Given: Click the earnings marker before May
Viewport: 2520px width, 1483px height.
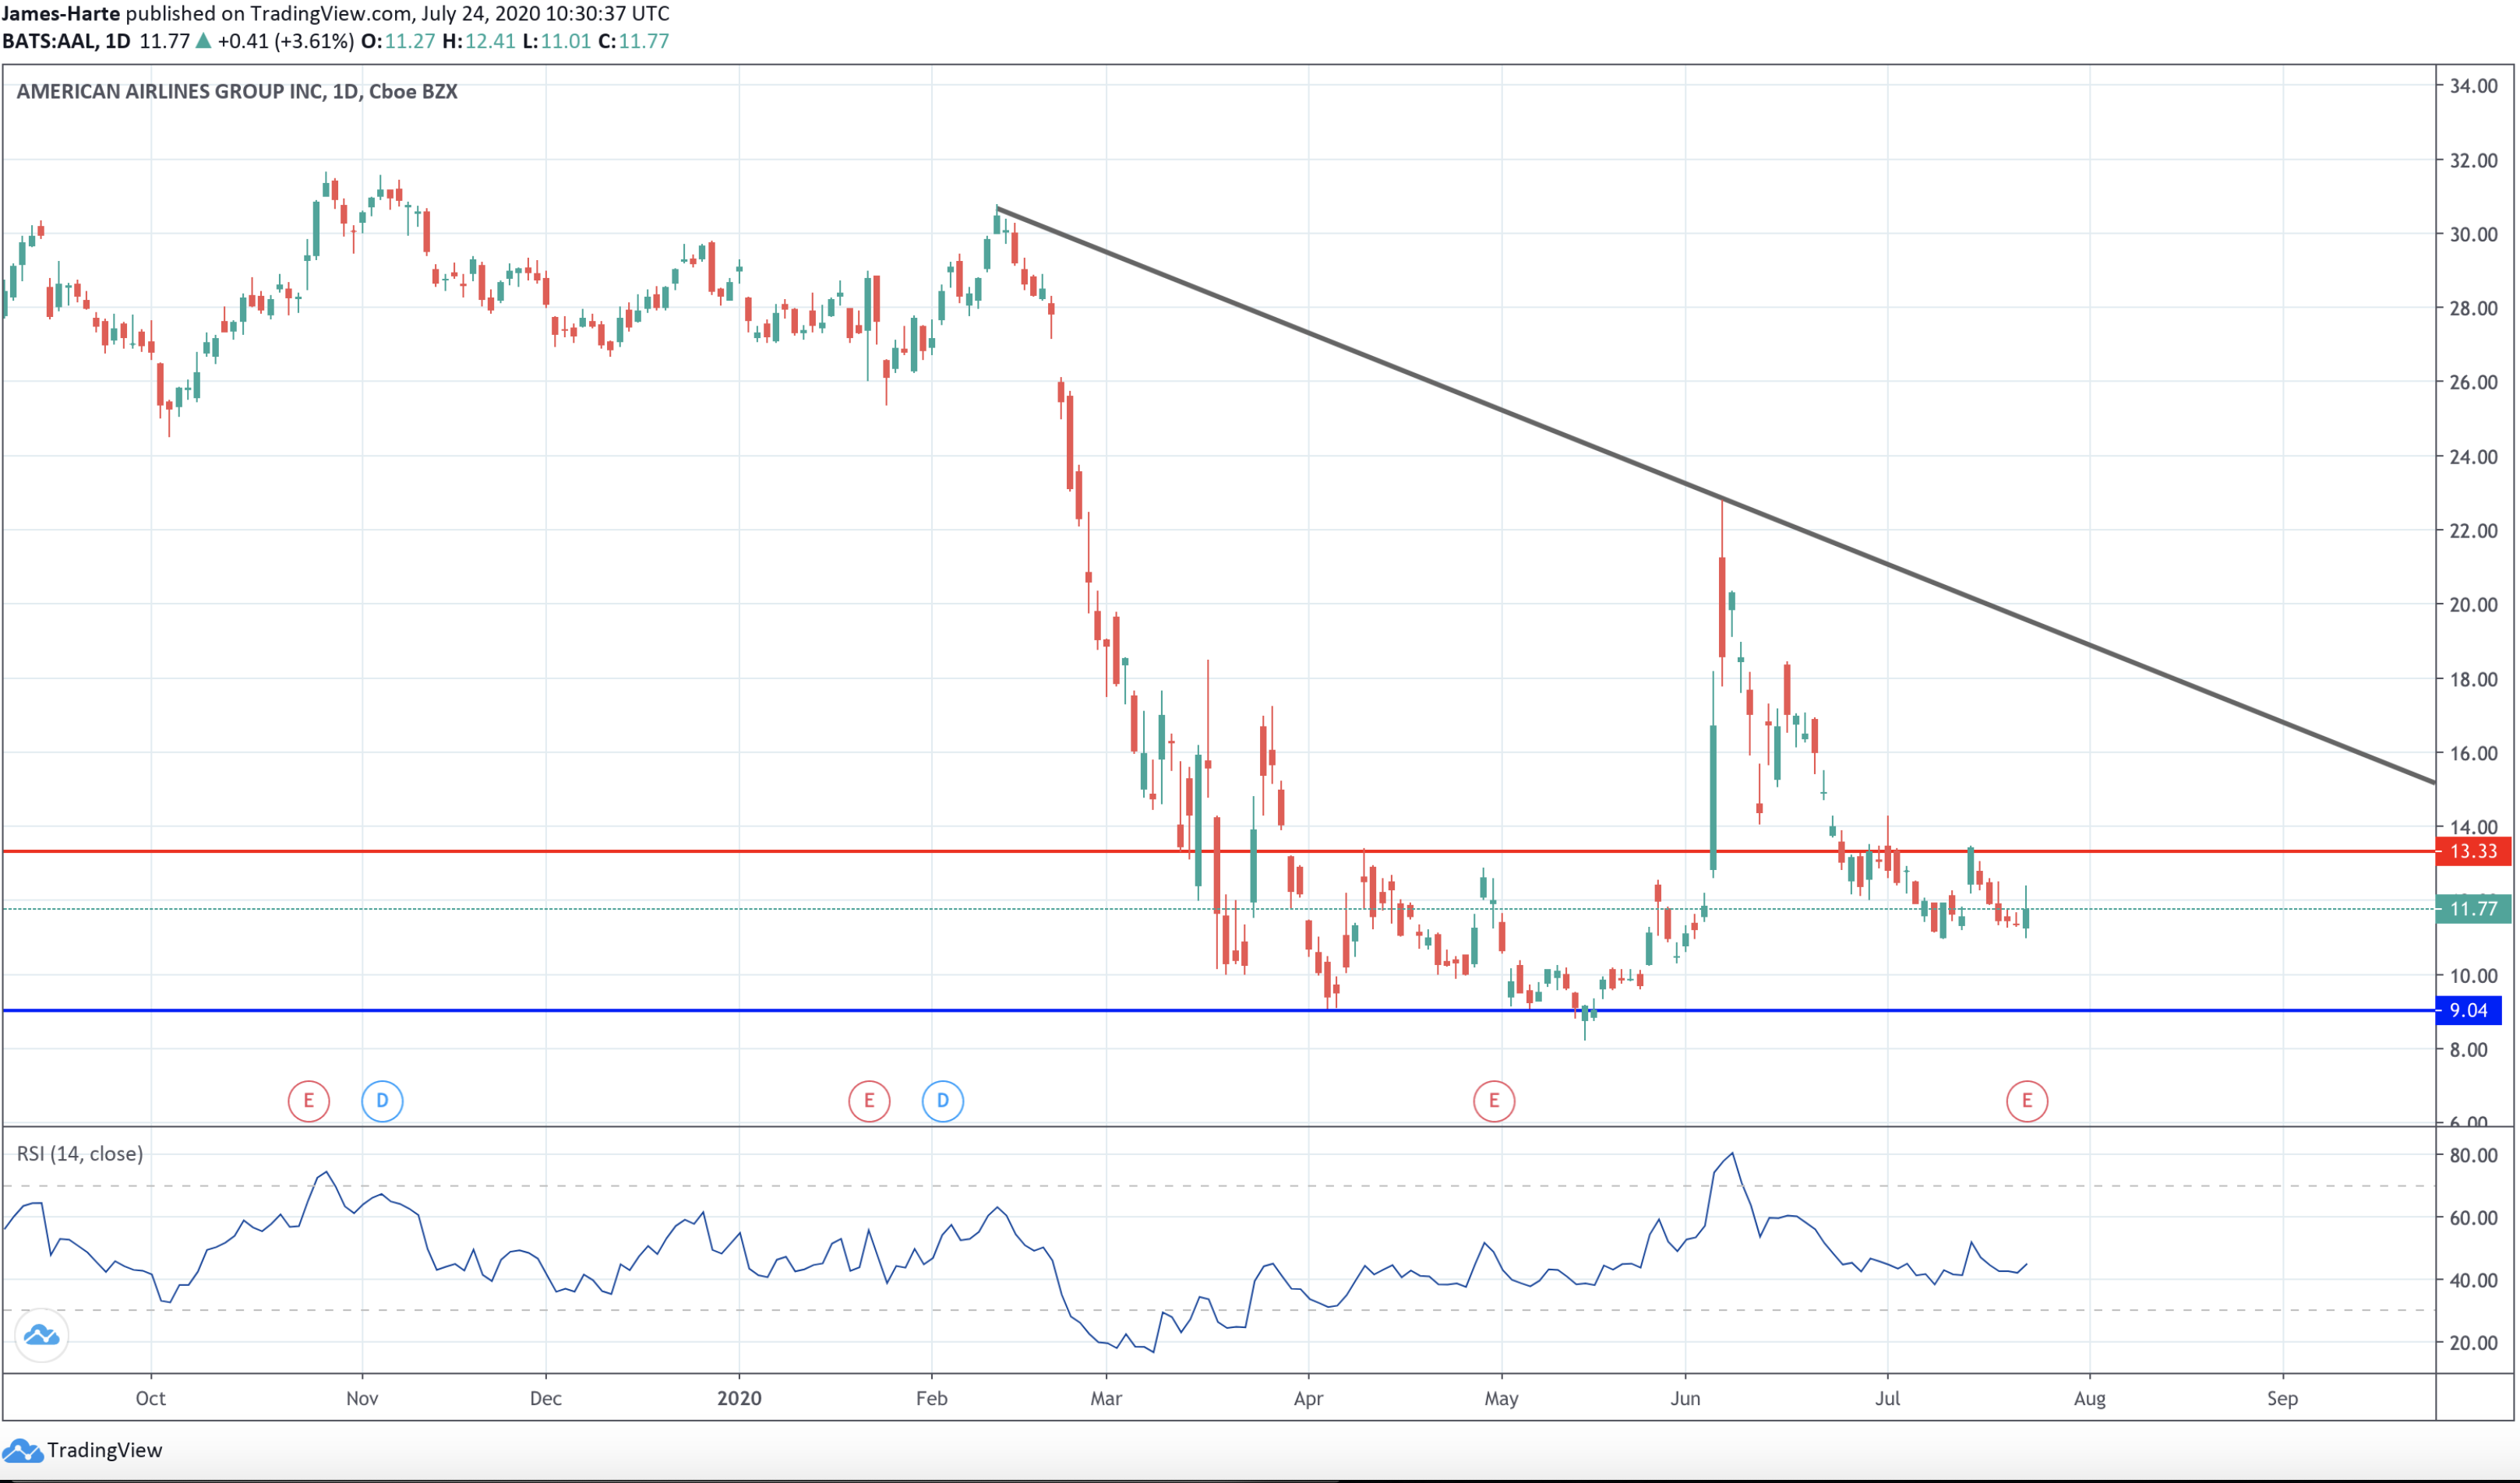Looking at the screenshot, I should 1494,1101.
